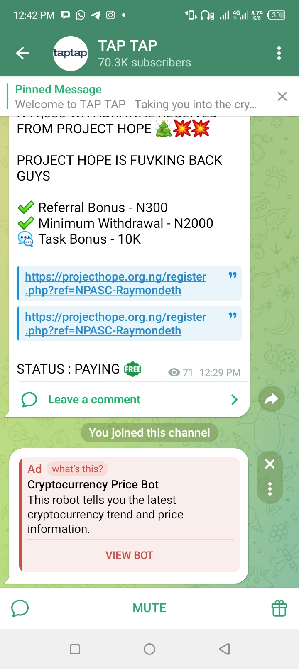This screenshot has height=669, width=299.
Task: Mute the TAP TAP channel
Action: [x=149, y=608]
